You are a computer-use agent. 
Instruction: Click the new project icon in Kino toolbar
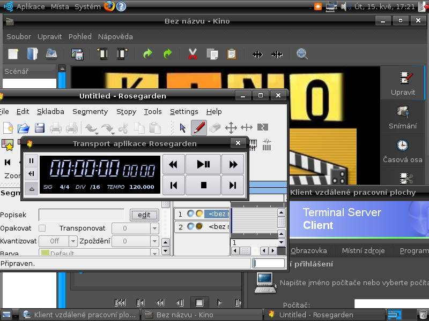pos(13,54)
